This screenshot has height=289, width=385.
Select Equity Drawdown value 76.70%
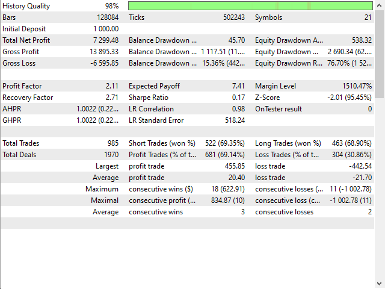[350, 63]
